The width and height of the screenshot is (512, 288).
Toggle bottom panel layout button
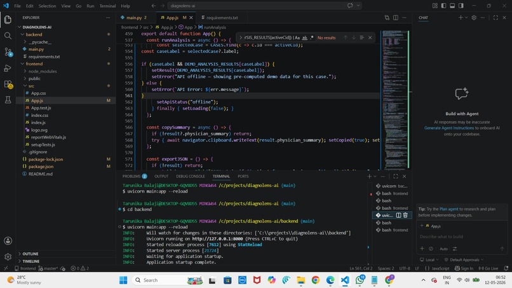tap(452, 6)
